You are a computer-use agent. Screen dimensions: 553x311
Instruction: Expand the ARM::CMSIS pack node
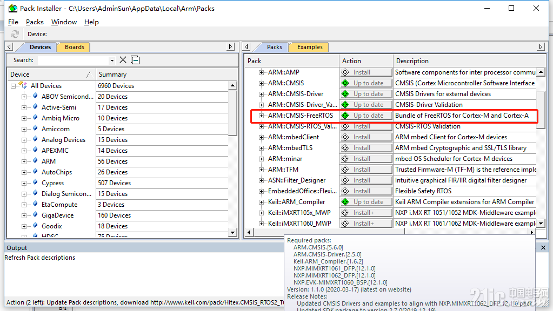pos(261,84)
